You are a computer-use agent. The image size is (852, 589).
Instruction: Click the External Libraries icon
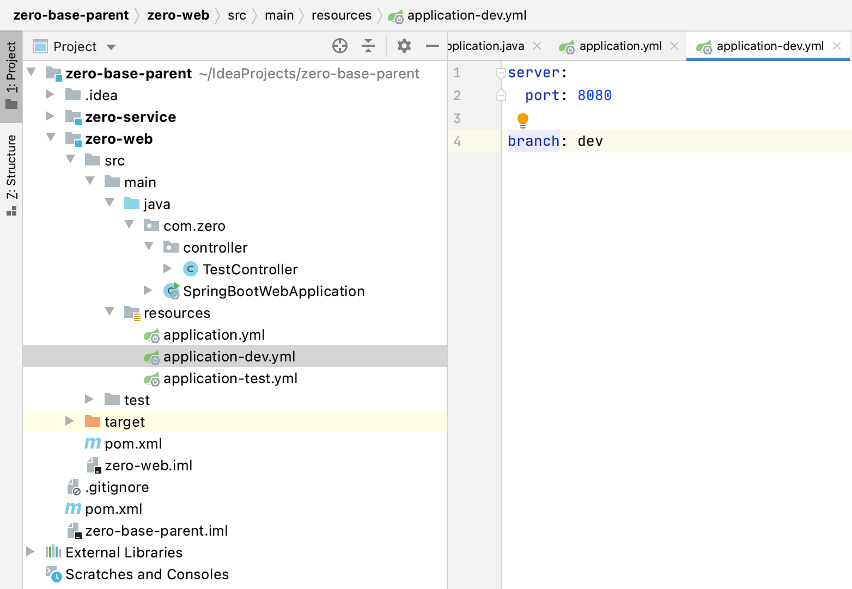click(53, 552)
